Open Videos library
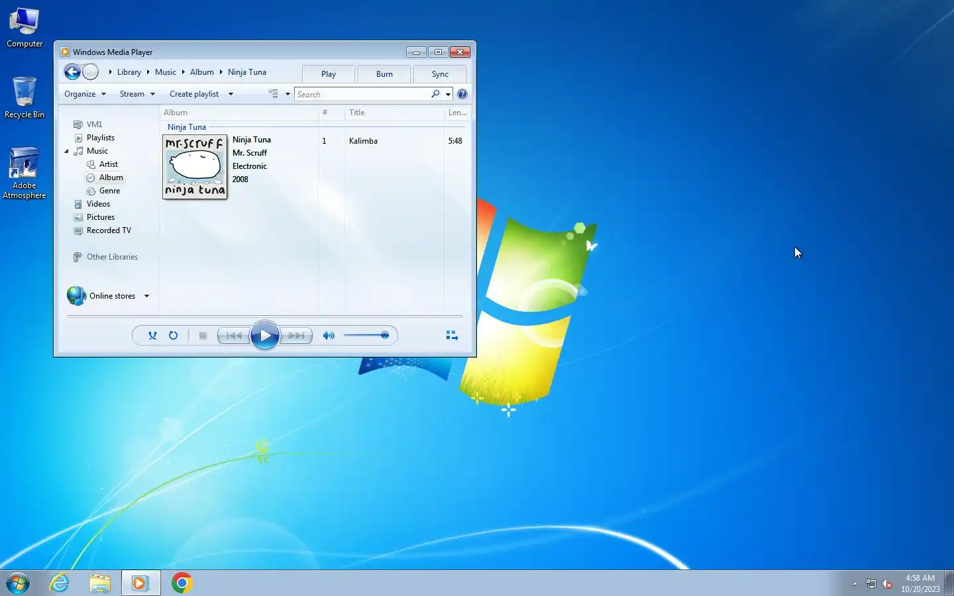 98,204
